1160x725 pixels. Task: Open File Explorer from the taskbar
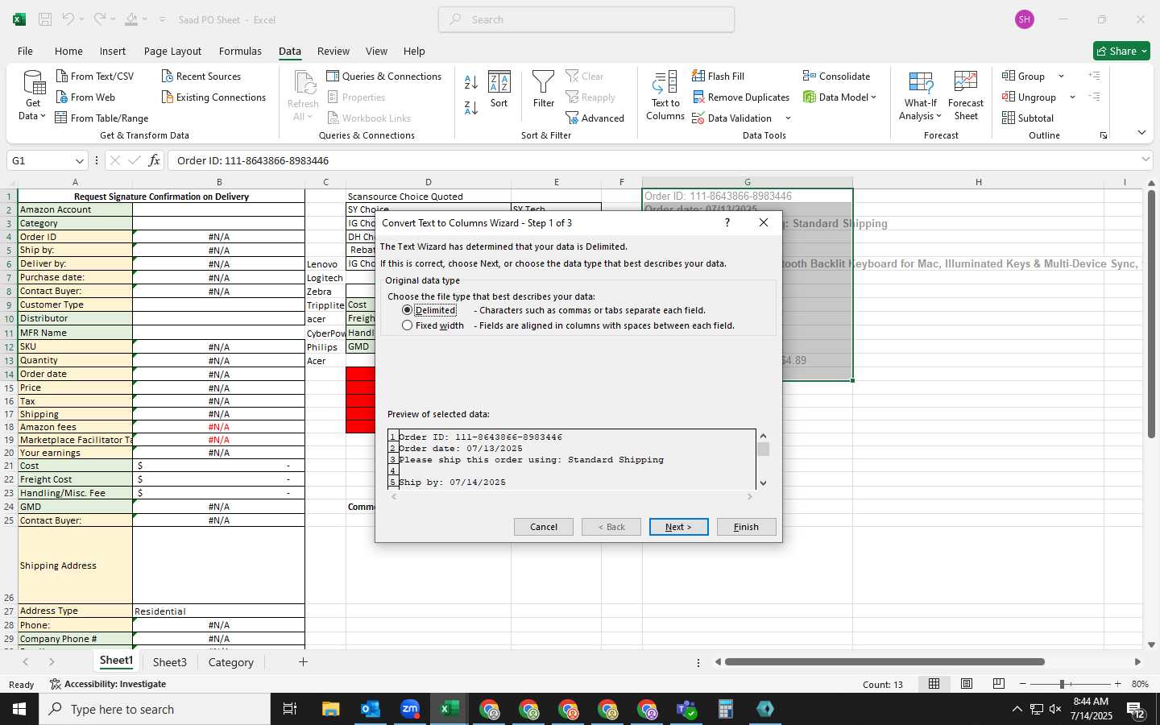point(331,709)
